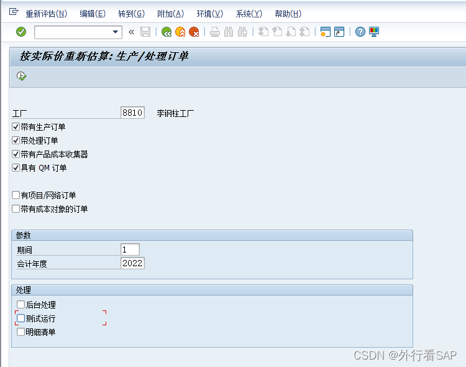The height and width of the screenshot is (367, 466).
Task: Click the Customize Local Layout monitor icon
Action: coord(374,32)
